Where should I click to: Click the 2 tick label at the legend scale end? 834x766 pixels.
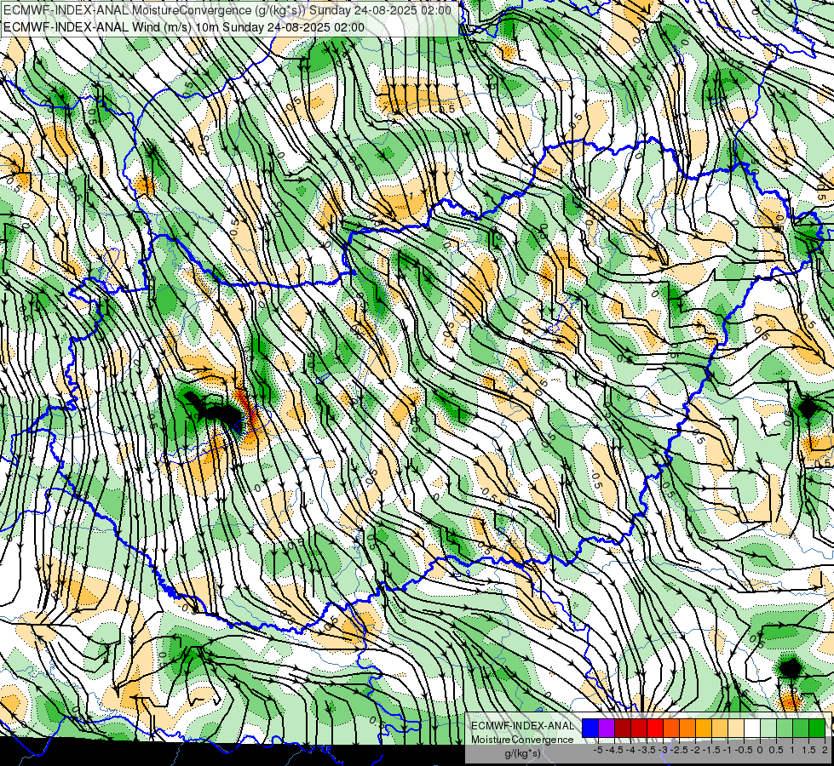pyautogui.click(x=825, y=750)
